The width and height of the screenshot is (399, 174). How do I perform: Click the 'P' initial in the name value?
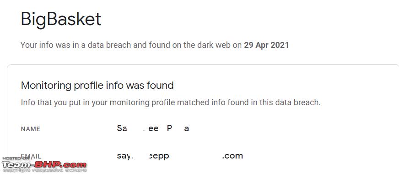click(169, 128)
